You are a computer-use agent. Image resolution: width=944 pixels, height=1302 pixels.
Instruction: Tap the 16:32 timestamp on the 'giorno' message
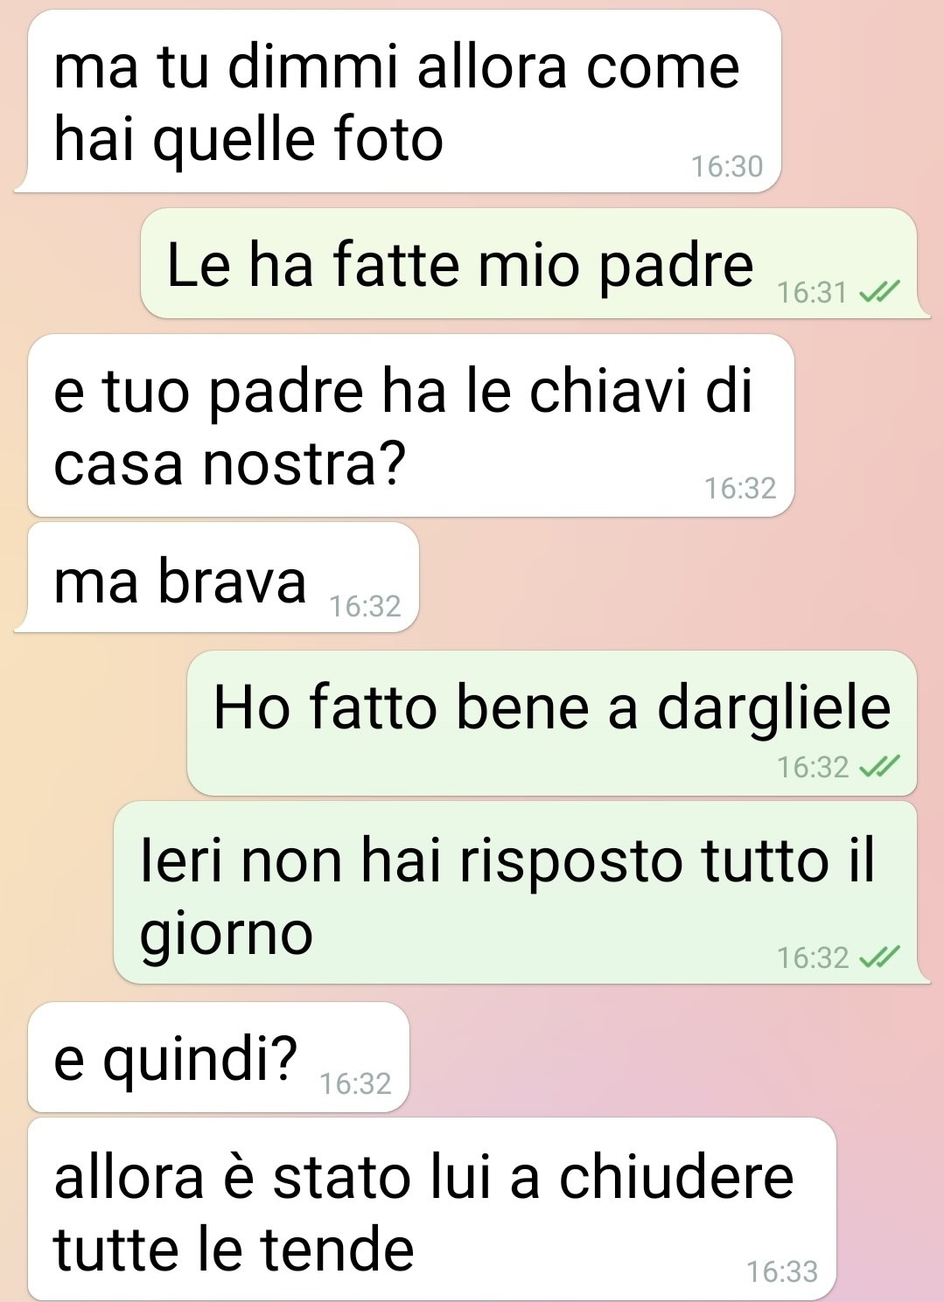point(813,958)
